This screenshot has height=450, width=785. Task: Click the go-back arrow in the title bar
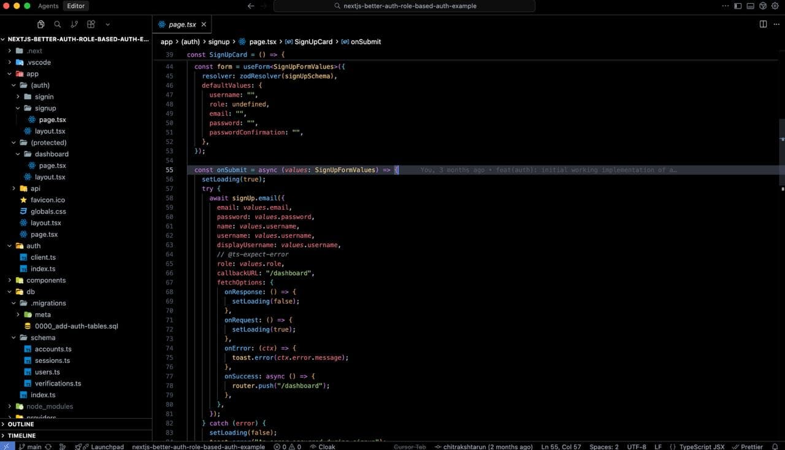251,6
